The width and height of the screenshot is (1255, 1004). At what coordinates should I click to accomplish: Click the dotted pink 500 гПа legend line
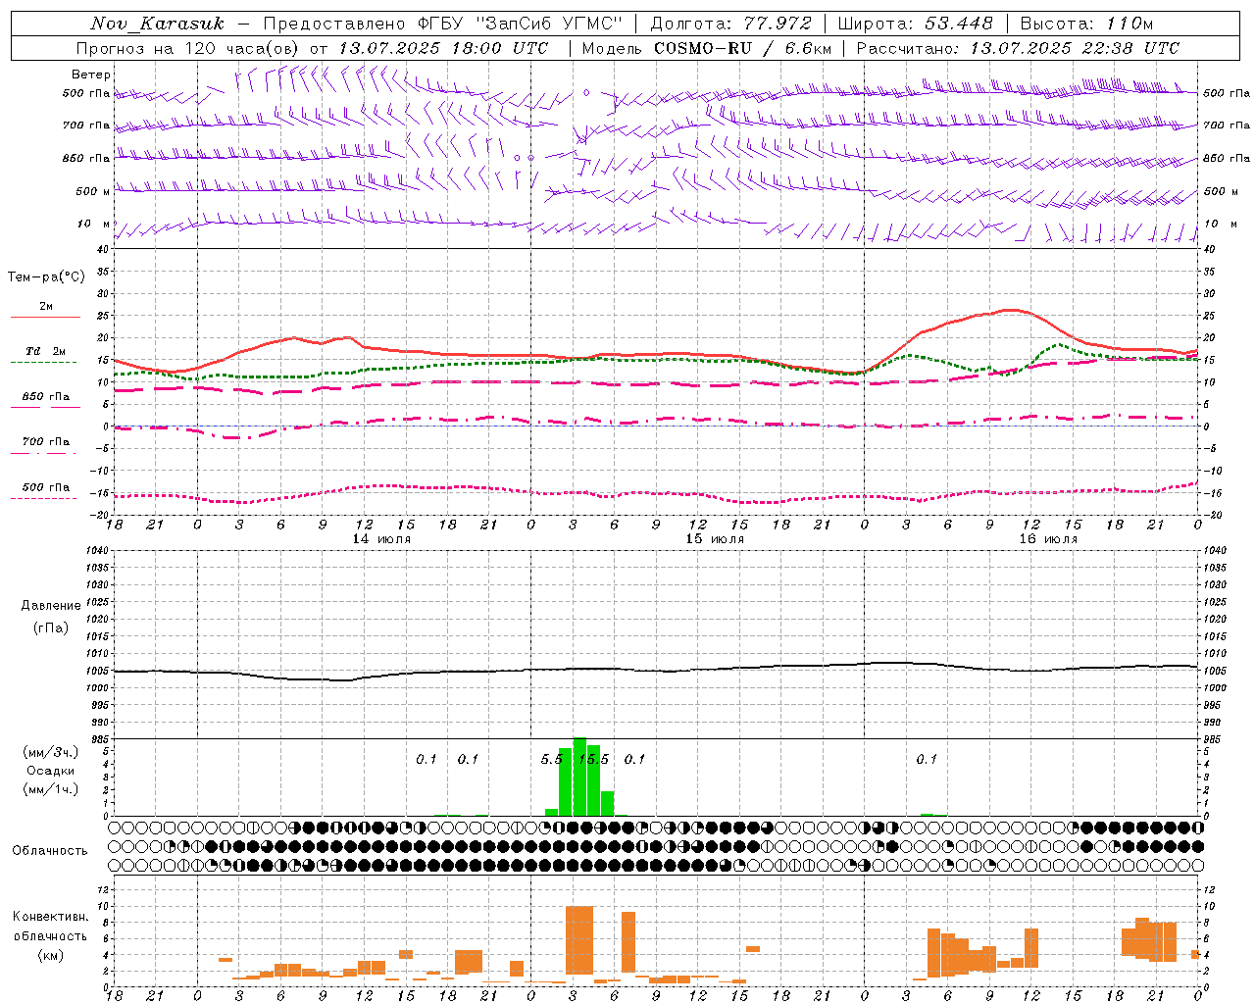click(44, 499)
